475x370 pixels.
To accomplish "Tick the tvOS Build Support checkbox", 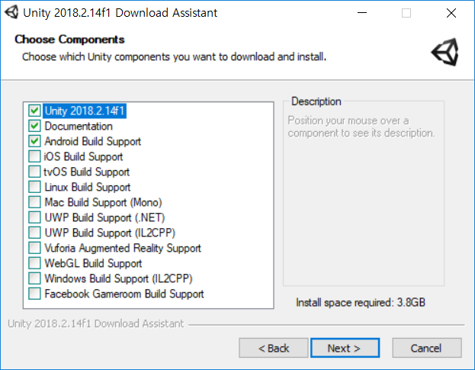I will pos(34,172).
